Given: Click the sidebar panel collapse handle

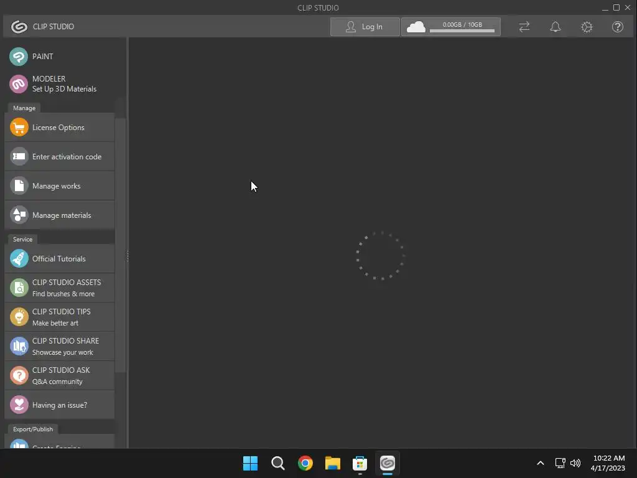Looking at the screenshot, I should (x=128, y=256).
